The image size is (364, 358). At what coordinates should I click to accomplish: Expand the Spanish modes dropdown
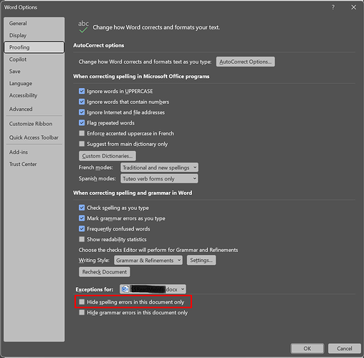(159, 178)
